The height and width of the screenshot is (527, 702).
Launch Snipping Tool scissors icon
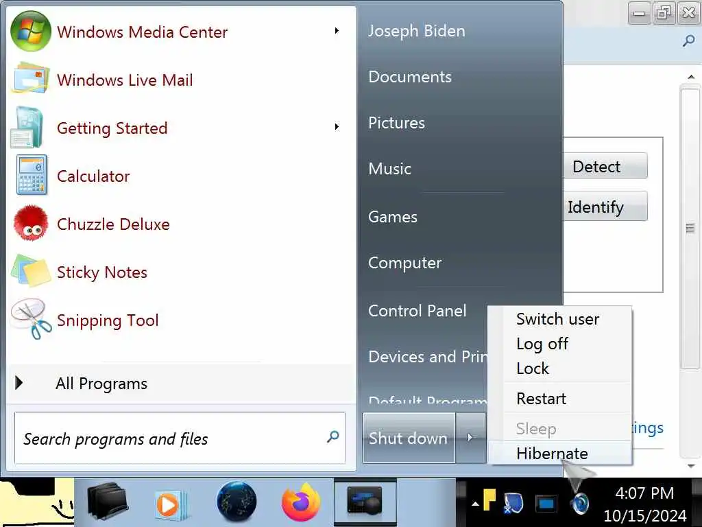pyautogui.click(x=30, y=319)
